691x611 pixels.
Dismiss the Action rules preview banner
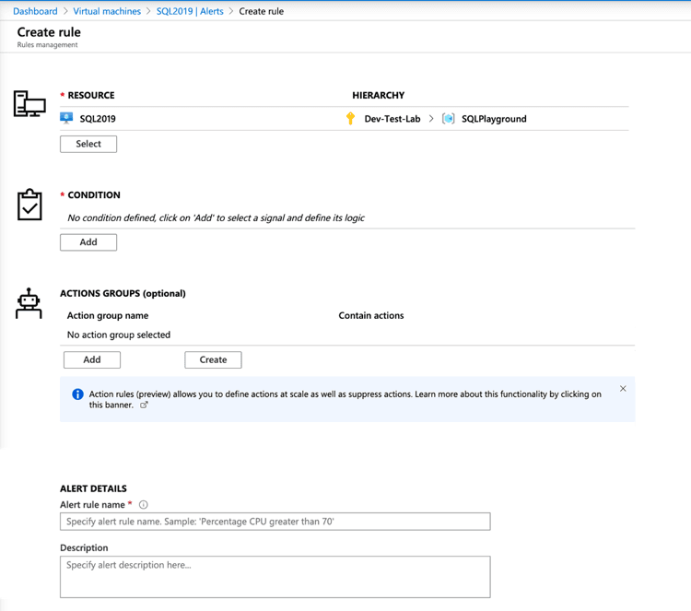tap(623, 389)
